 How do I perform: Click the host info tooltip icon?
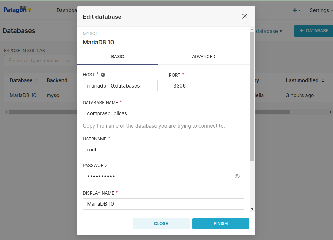pyautogui.click(x=103, y=75)
